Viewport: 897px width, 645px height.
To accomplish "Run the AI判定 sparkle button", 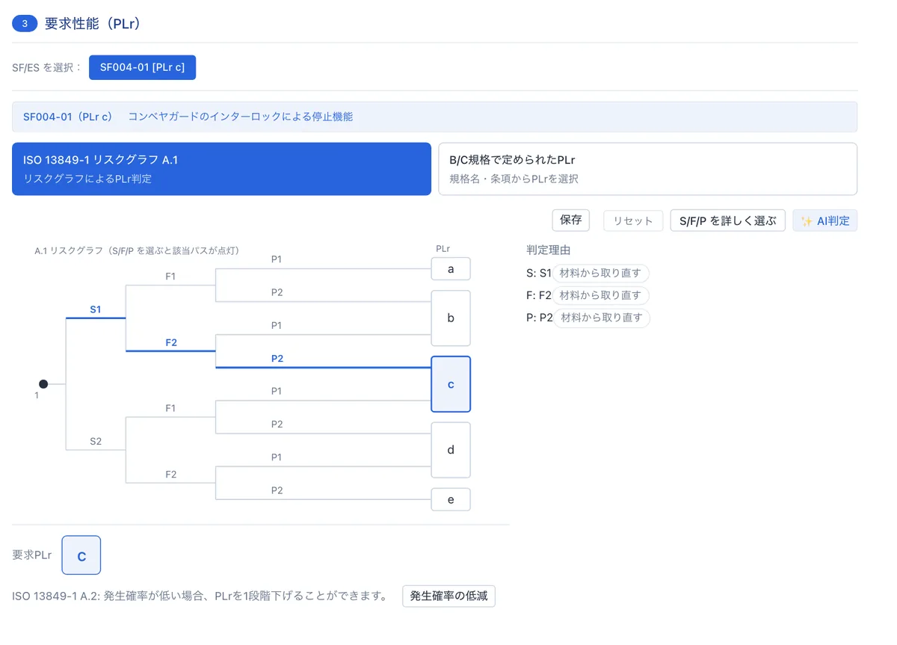I will click(x=825, y=220).
